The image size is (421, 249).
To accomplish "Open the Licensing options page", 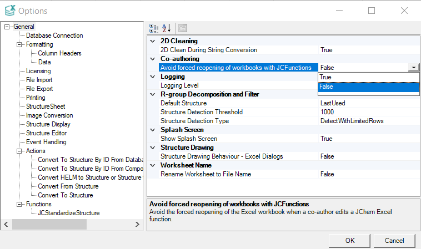I will [x=38, y=71].
